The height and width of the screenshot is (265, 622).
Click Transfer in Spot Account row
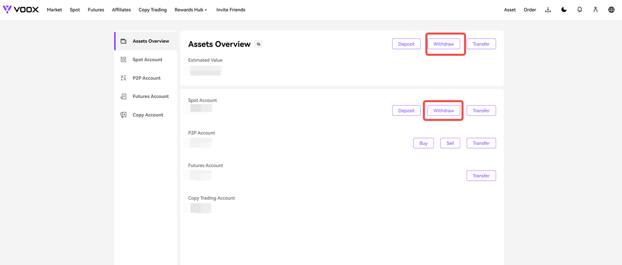point(481,110)
